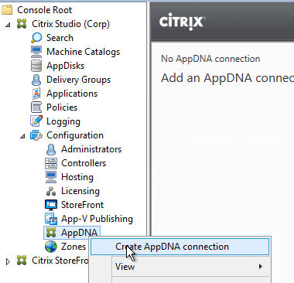Select the Citrix StoreFront label
The width and height of the screenshot is (294, 283).
tap(60, 261)
